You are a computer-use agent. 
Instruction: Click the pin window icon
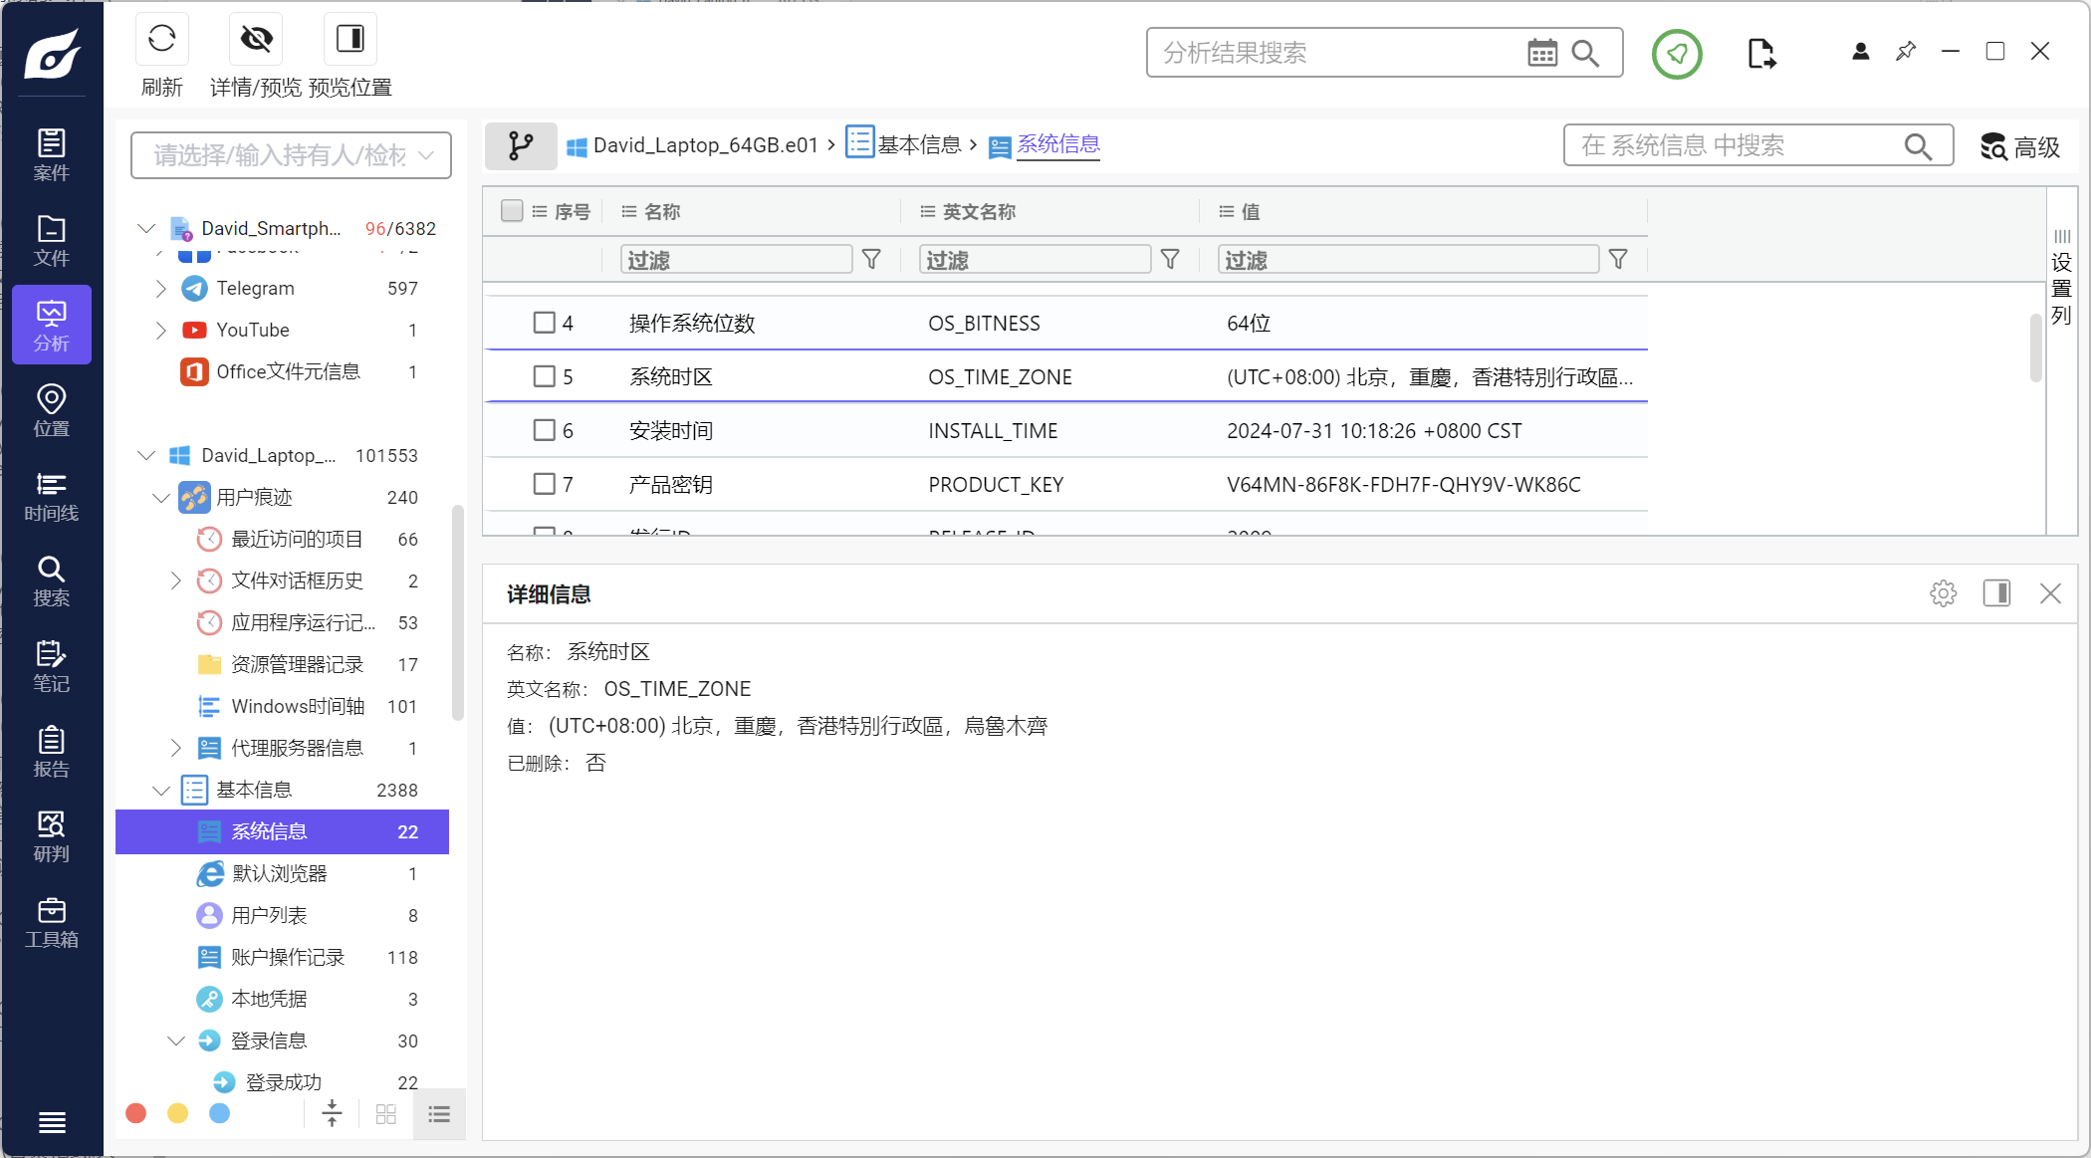click(x=1906, y=51)
